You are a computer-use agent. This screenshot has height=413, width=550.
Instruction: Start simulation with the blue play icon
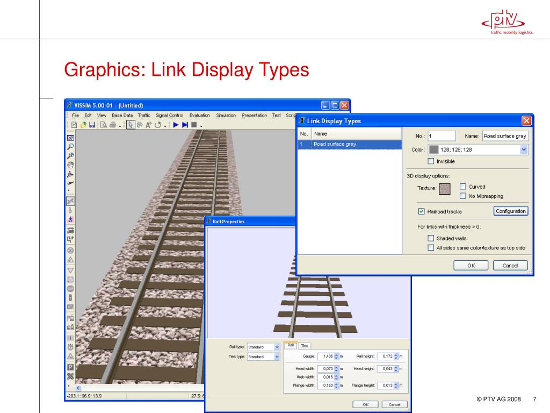[x=176, y=125]
